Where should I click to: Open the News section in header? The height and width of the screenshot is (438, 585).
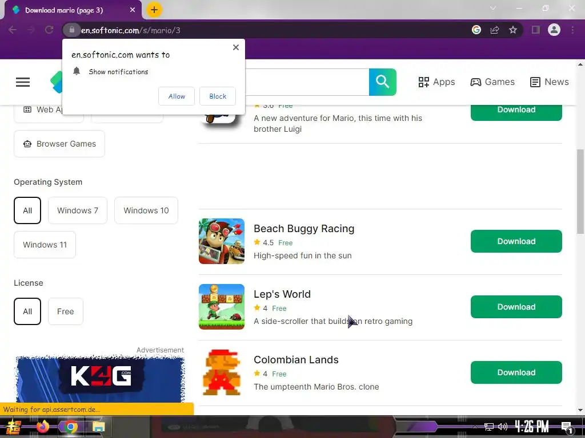[x=550, y=82]
